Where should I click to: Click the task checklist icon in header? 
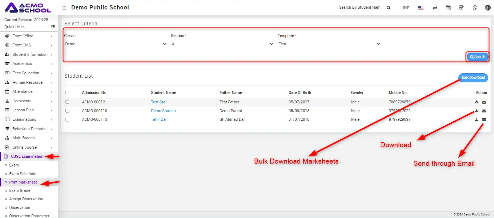click(x=461, y=8)
